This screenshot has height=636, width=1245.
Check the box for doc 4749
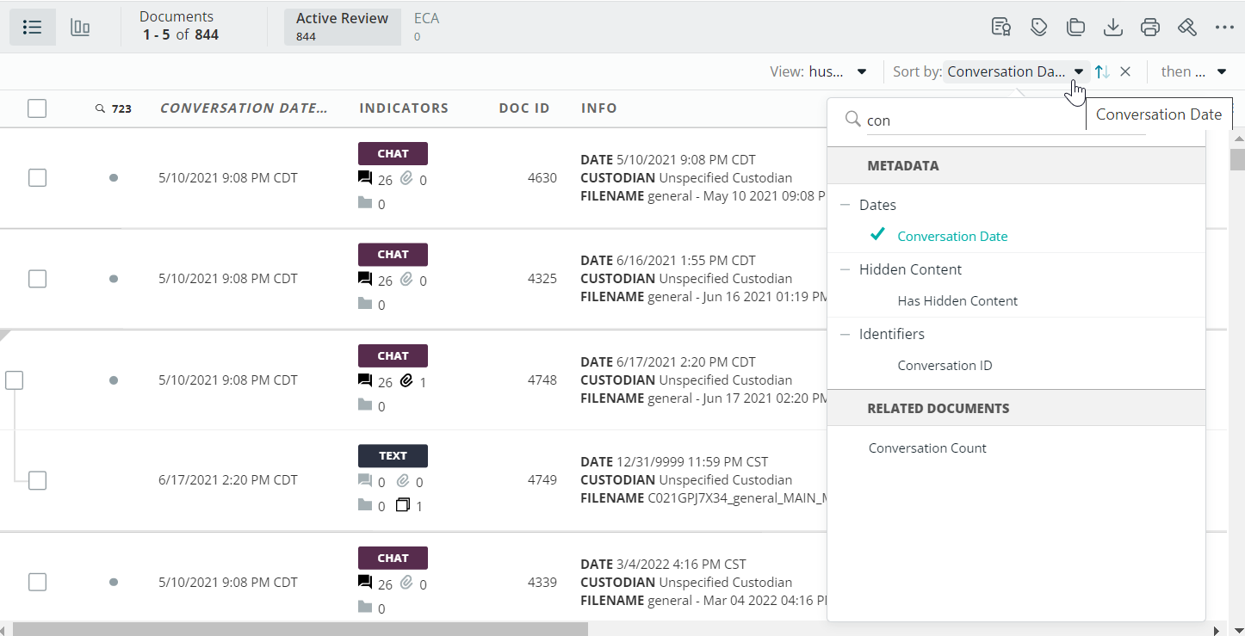[x=37, y=480]
